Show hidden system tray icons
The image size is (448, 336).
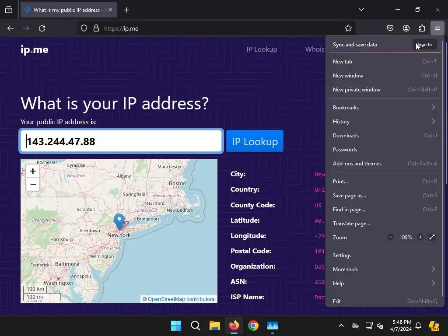click(x=341, y=325)
